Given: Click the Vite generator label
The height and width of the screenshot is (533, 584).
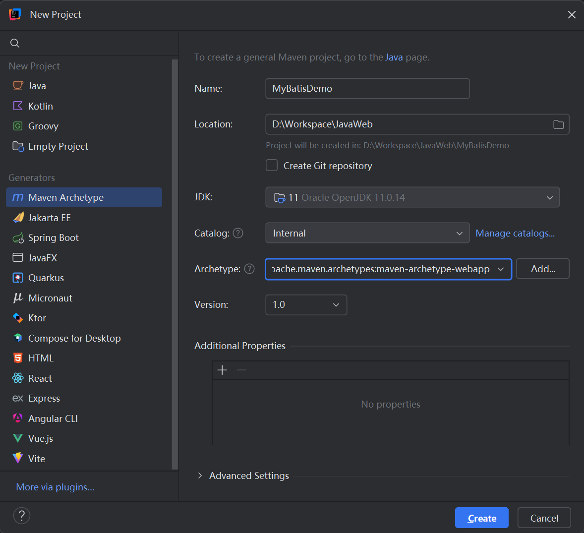Looking at the screenshot, I should point(37,458).
